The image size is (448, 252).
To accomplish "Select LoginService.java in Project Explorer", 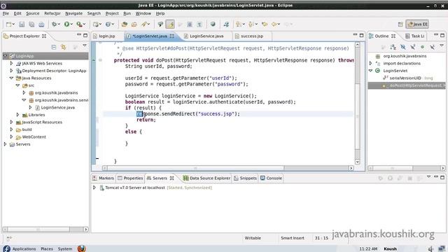I will (x=57, y=107).
